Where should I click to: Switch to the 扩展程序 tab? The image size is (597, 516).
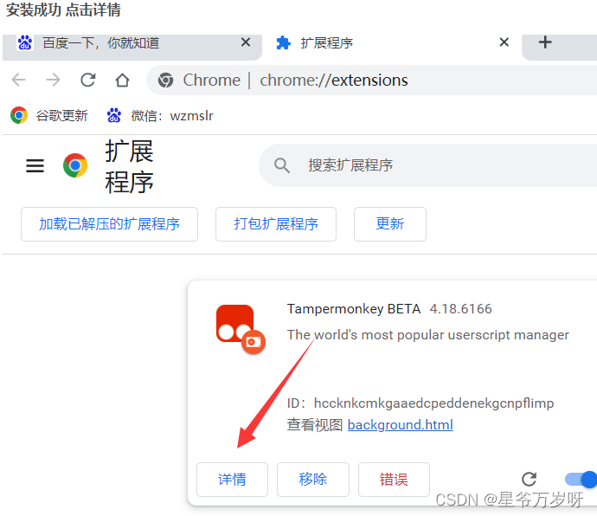click(x=392, y=46)
